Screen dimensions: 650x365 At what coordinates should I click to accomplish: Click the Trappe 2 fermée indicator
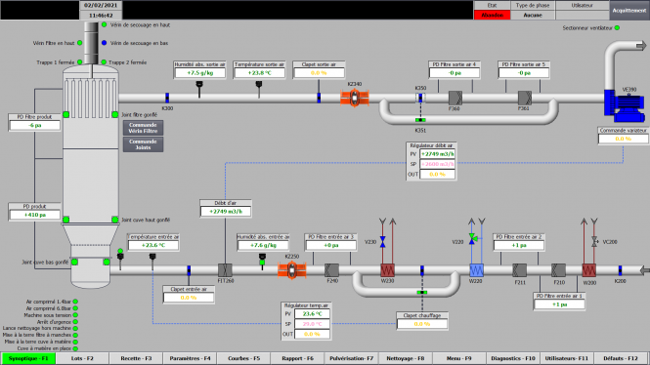pyautogui.click(x=104, y=62)
